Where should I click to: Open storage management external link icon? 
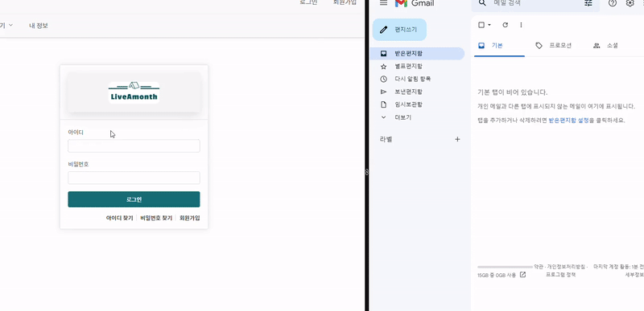pyautogui.click(x=522, y=275)
